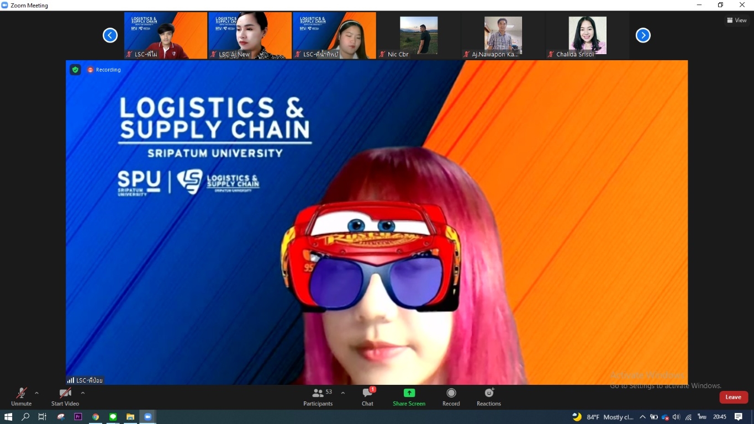Go to next gallery page arrow

click(x=643, y=35)
